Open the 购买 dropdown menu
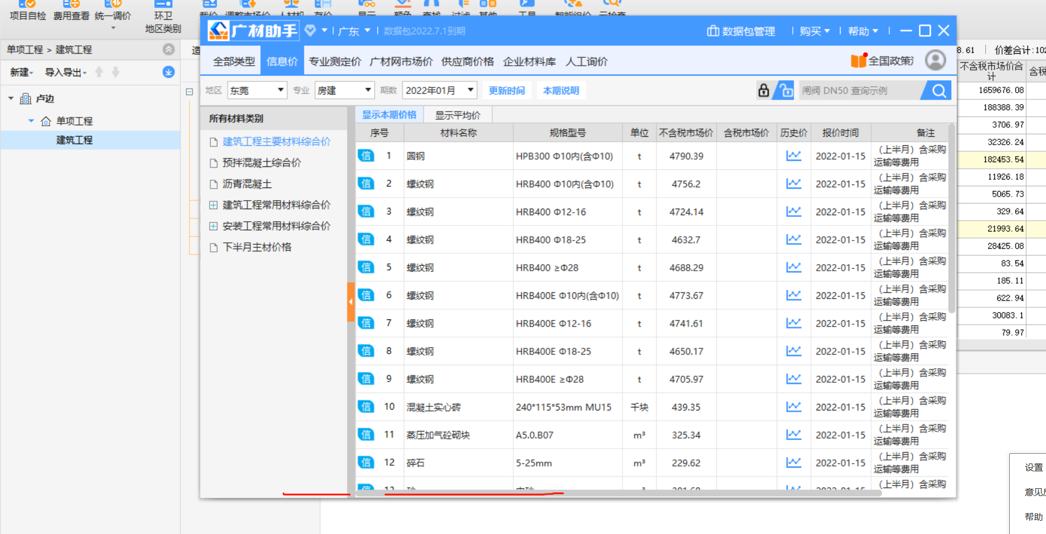 coord(815,31)
